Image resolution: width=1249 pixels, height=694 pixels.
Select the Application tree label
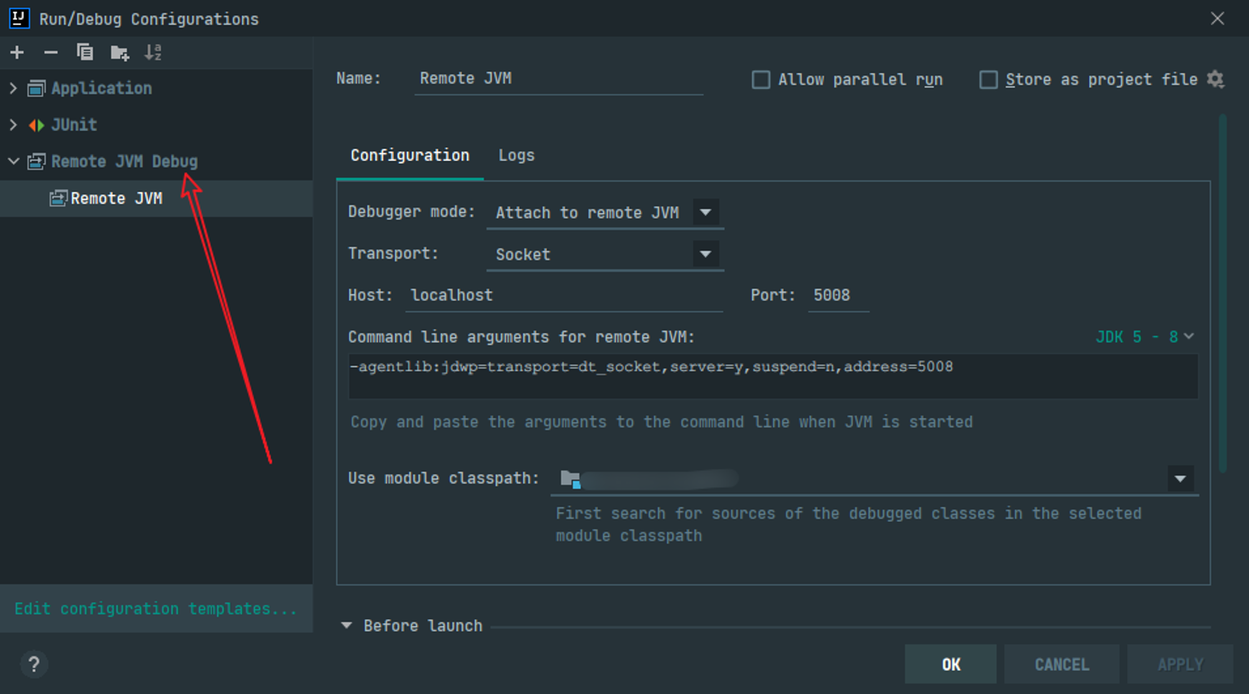coord(101,89)
